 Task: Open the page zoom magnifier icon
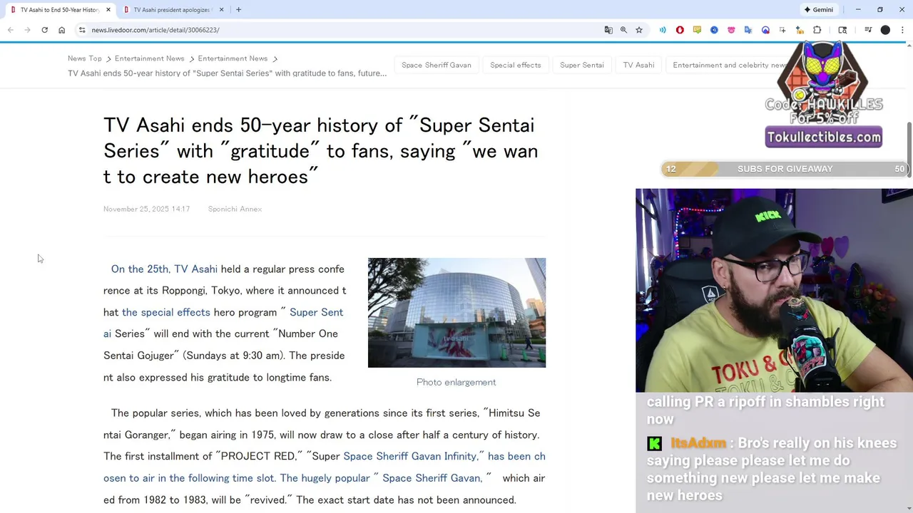(623, 30)
